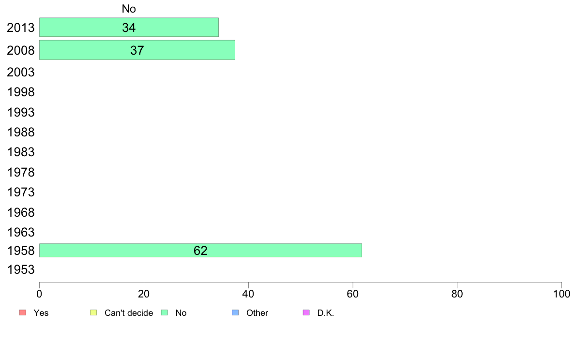Click the 1983 year axis label
Screen dimensions: 575x356
pos(20,152)
